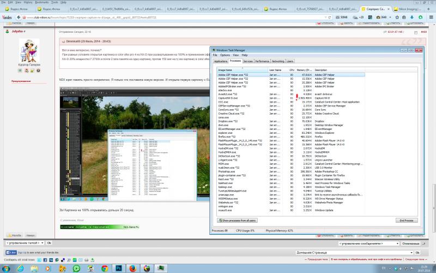Select the Dropbox.exe *32 process row

291,121
